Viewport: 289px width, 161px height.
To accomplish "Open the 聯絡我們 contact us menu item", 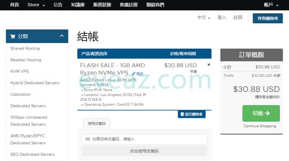I will tap(155, 5).
